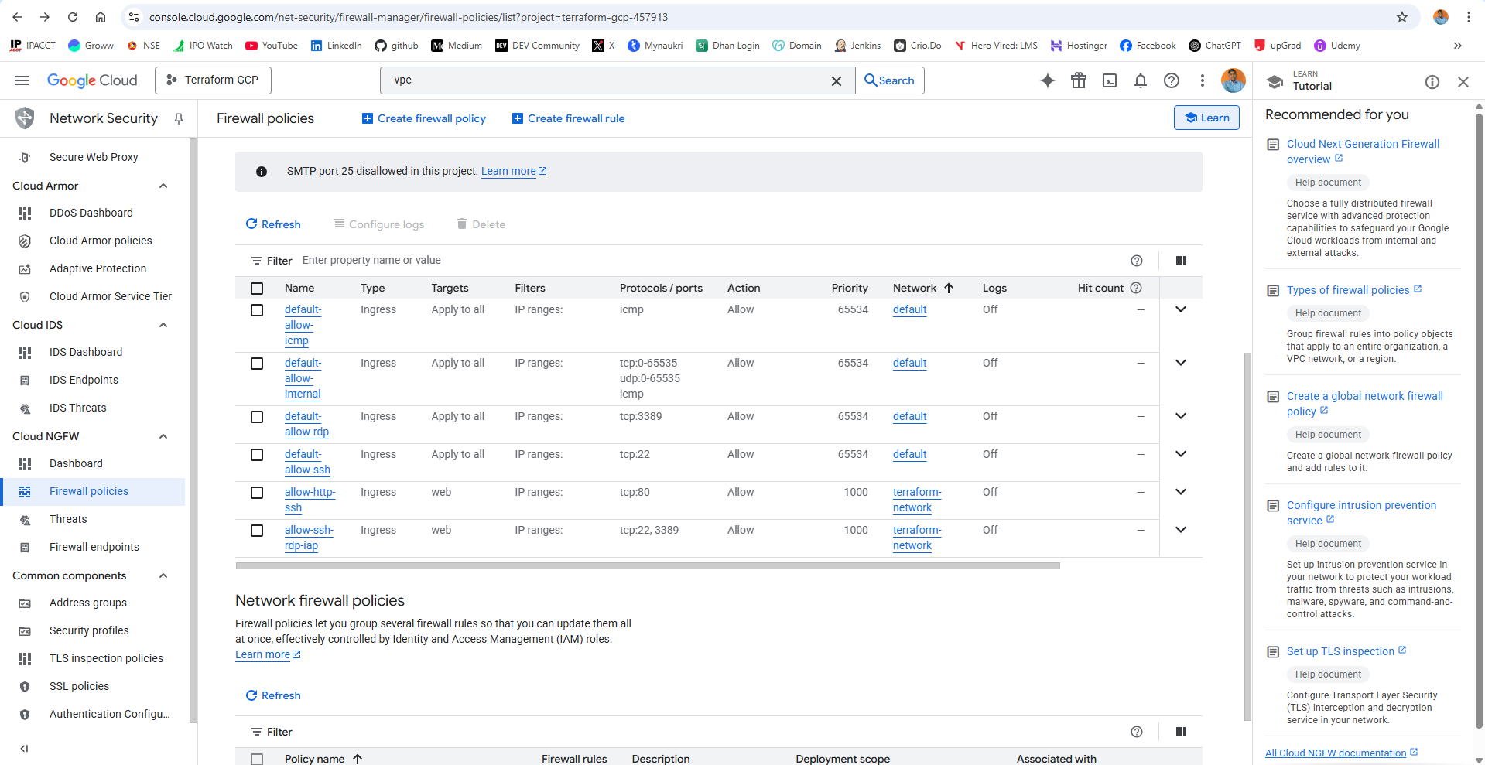Click Create firewall rule
1485x765 pixels.
click(569, 118)
